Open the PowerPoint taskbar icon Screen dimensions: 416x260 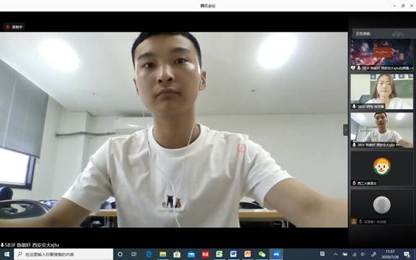248,254
